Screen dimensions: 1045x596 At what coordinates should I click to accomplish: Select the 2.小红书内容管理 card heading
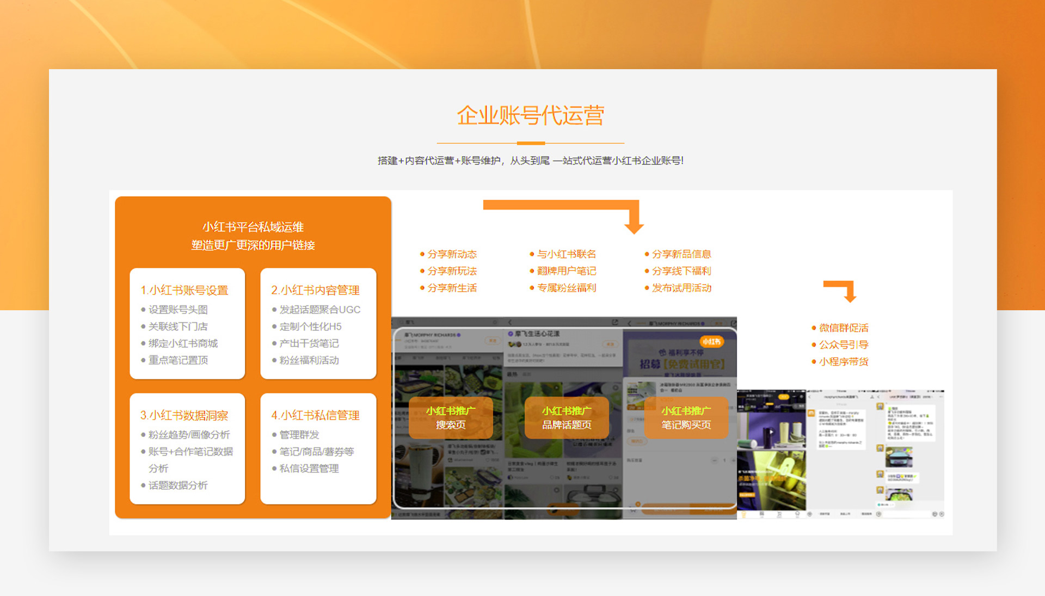pos(316,290)
